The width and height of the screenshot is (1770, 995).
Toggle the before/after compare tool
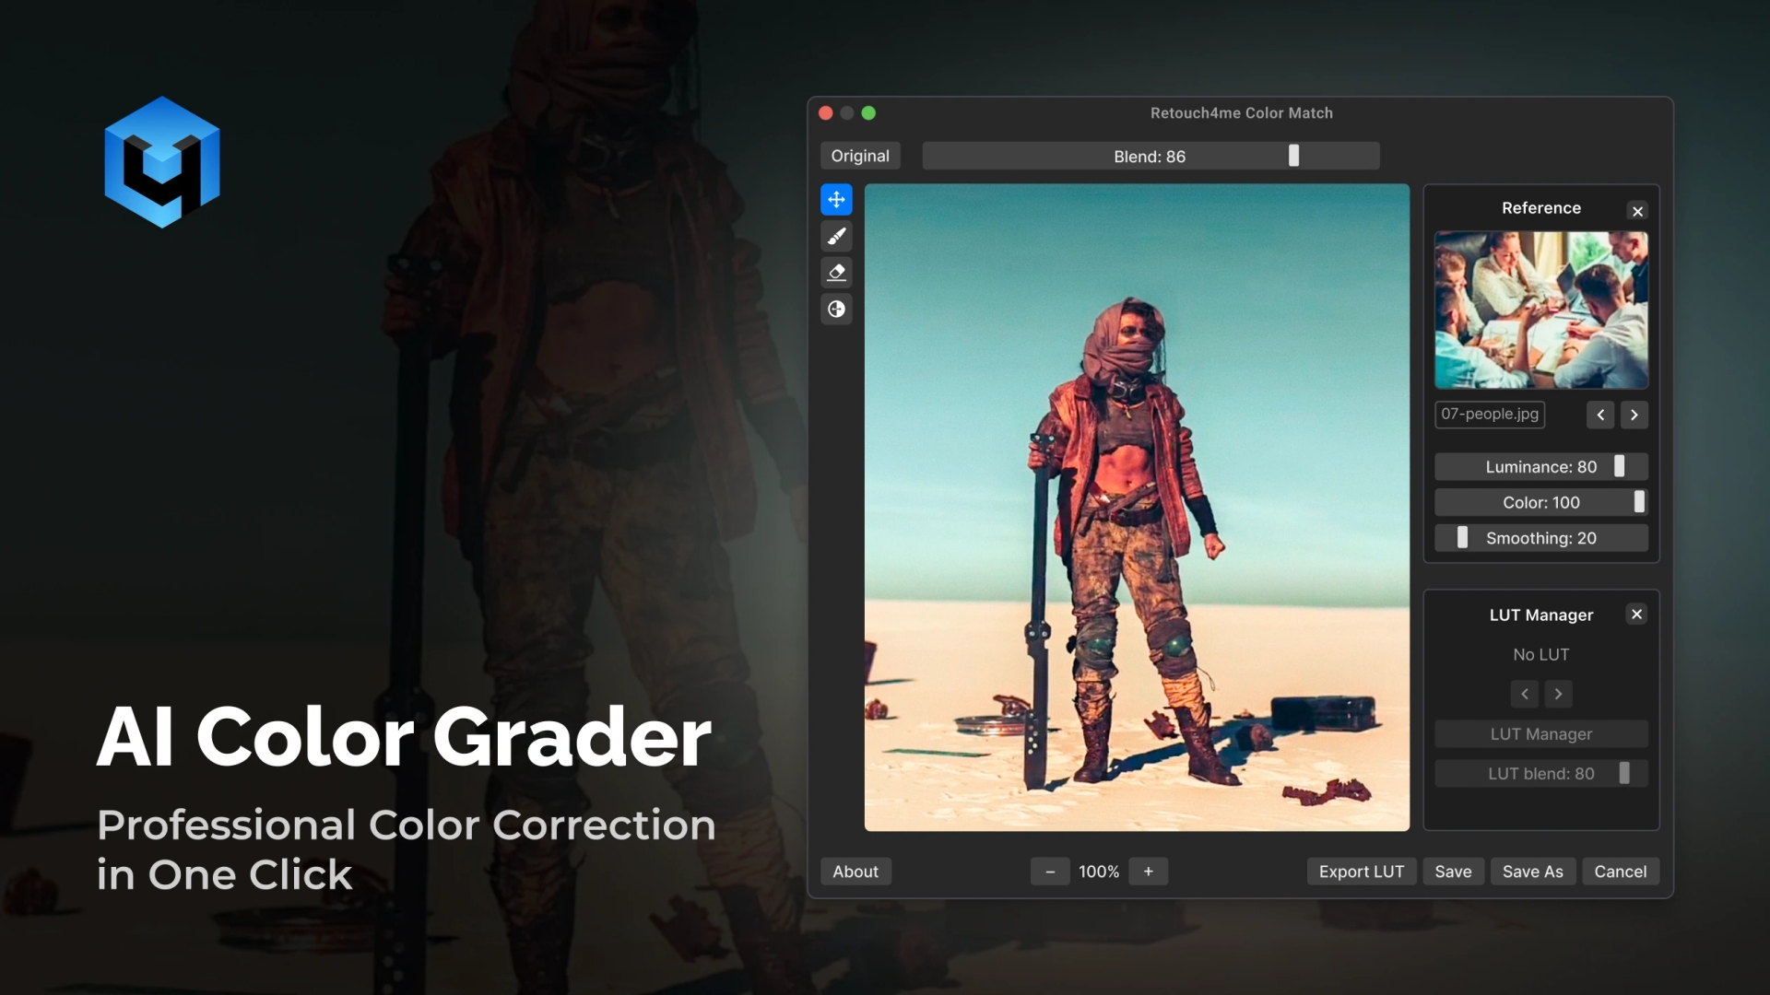coord(837,310)
